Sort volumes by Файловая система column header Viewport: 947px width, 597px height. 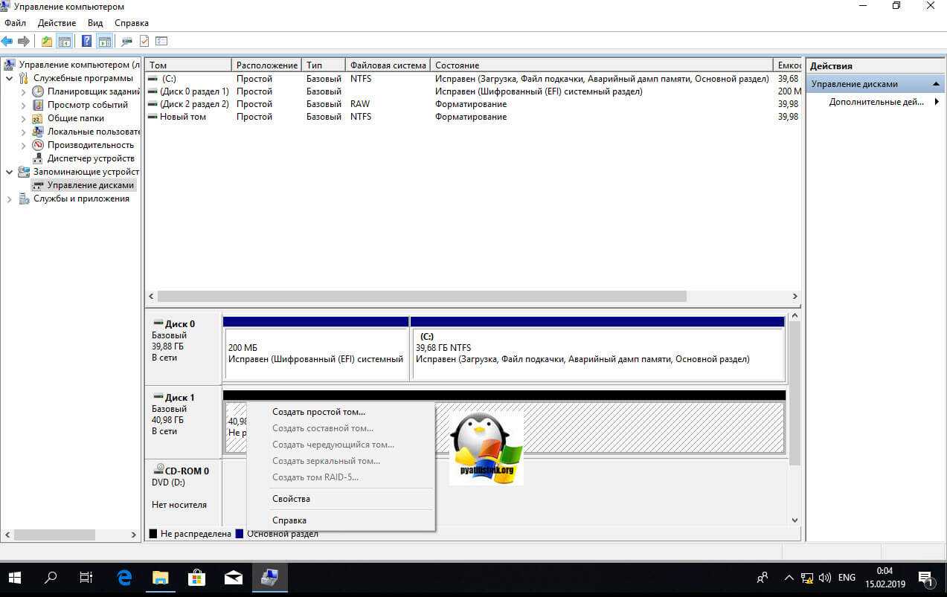click(388, 65)
